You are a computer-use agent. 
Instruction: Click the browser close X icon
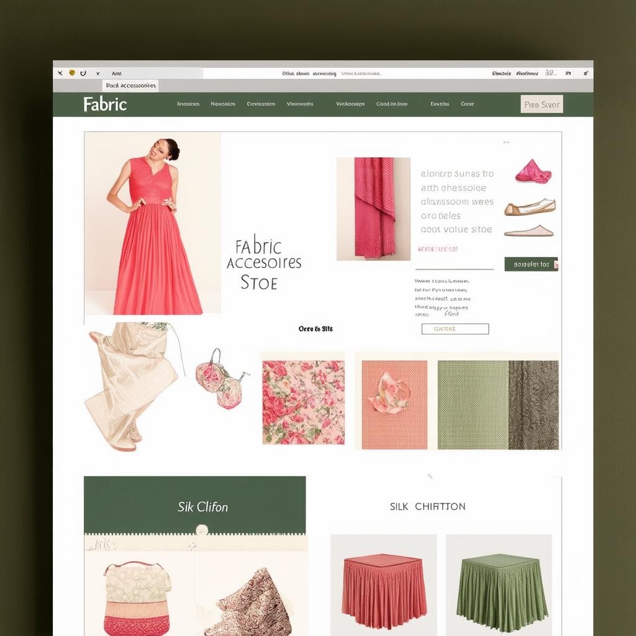coord(60,73)
